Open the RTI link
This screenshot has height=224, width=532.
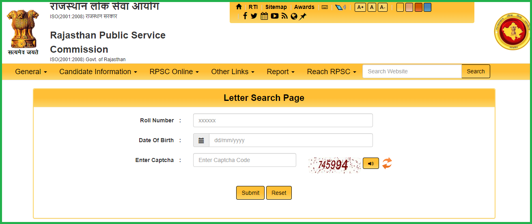[x=253, y=7]
